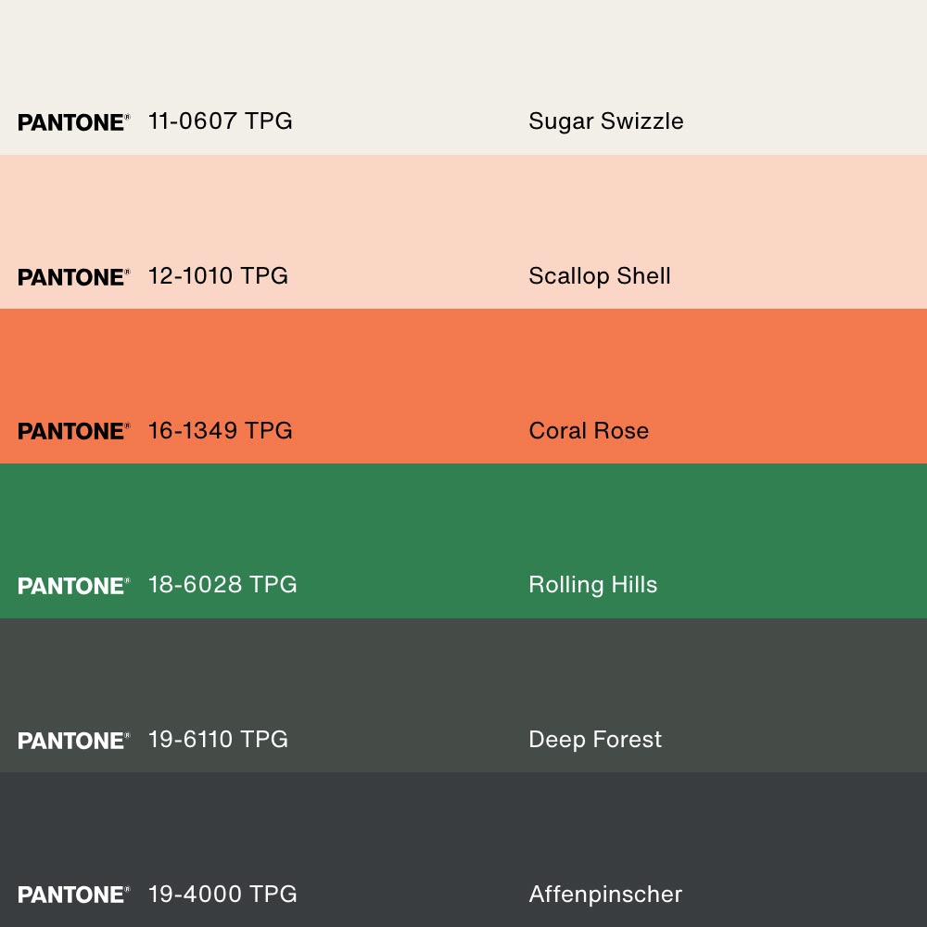The image size is (927, 927).
Task: Click the PANTONE logo in the Scallop Shell row
Action: point(73,277)
